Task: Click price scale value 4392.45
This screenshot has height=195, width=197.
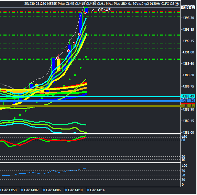Action: click(188, 41)
